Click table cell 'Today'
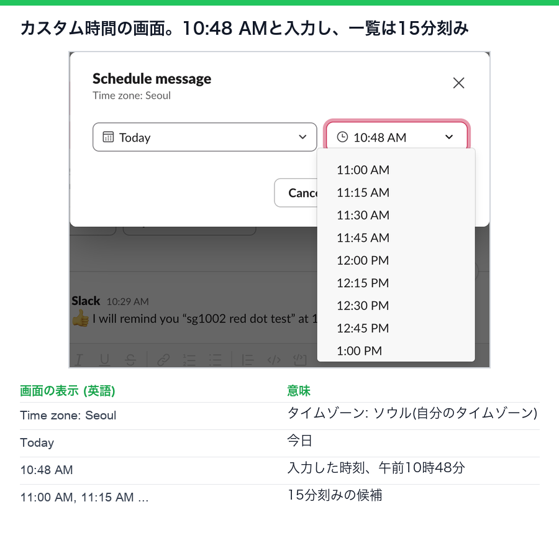Image resolution: width=559 pixels, height=535 pixels. (x=37, y=442)
